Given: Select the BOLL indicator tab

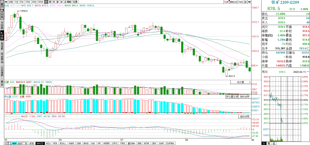Looking at the screenshot, I should [63, 143].
